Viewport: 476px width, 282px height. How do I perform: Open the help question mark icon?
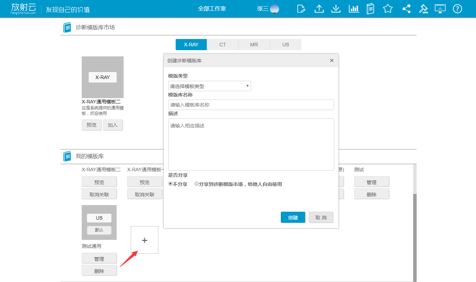point(457,9)
